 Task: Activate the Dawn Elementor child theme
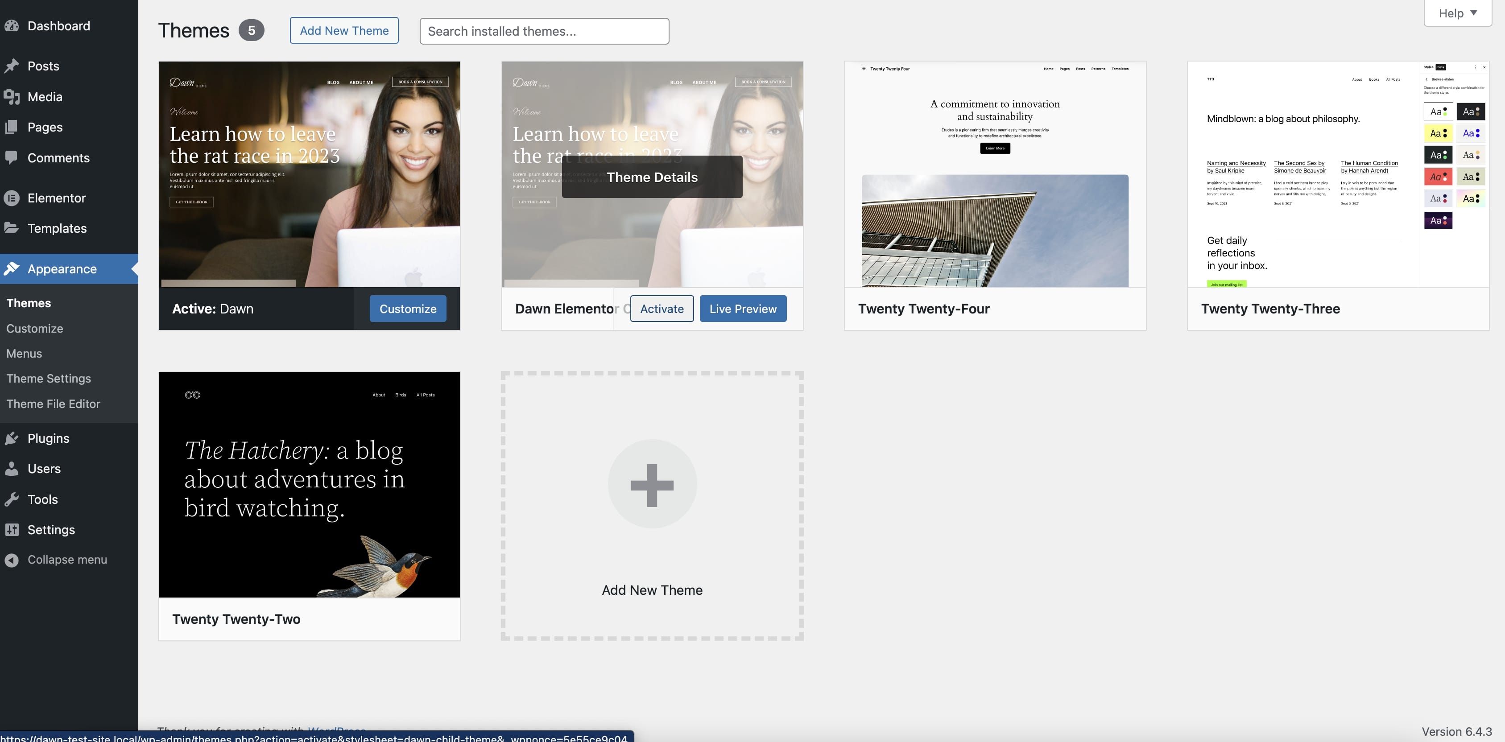click(x=662, y=309)
